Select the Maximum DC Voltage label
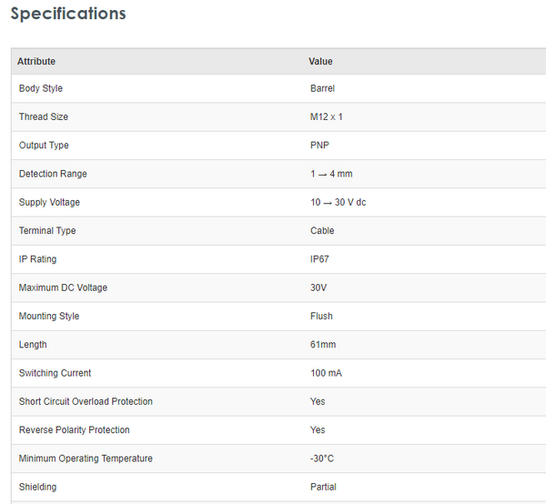This screenshot has width=546, height=504. pos(63,287)
